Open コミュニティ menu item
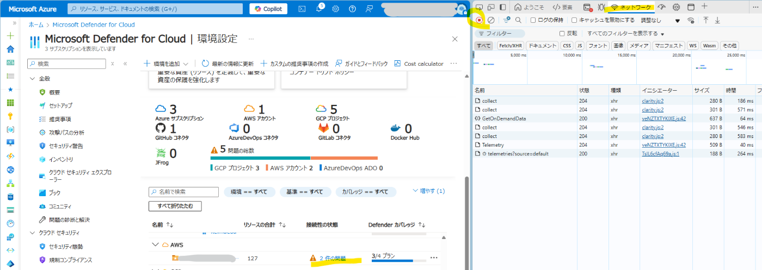 [55, 206]
